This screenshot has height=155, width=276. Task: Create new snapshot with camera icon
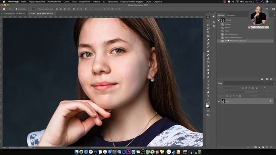tap(267, 79)
